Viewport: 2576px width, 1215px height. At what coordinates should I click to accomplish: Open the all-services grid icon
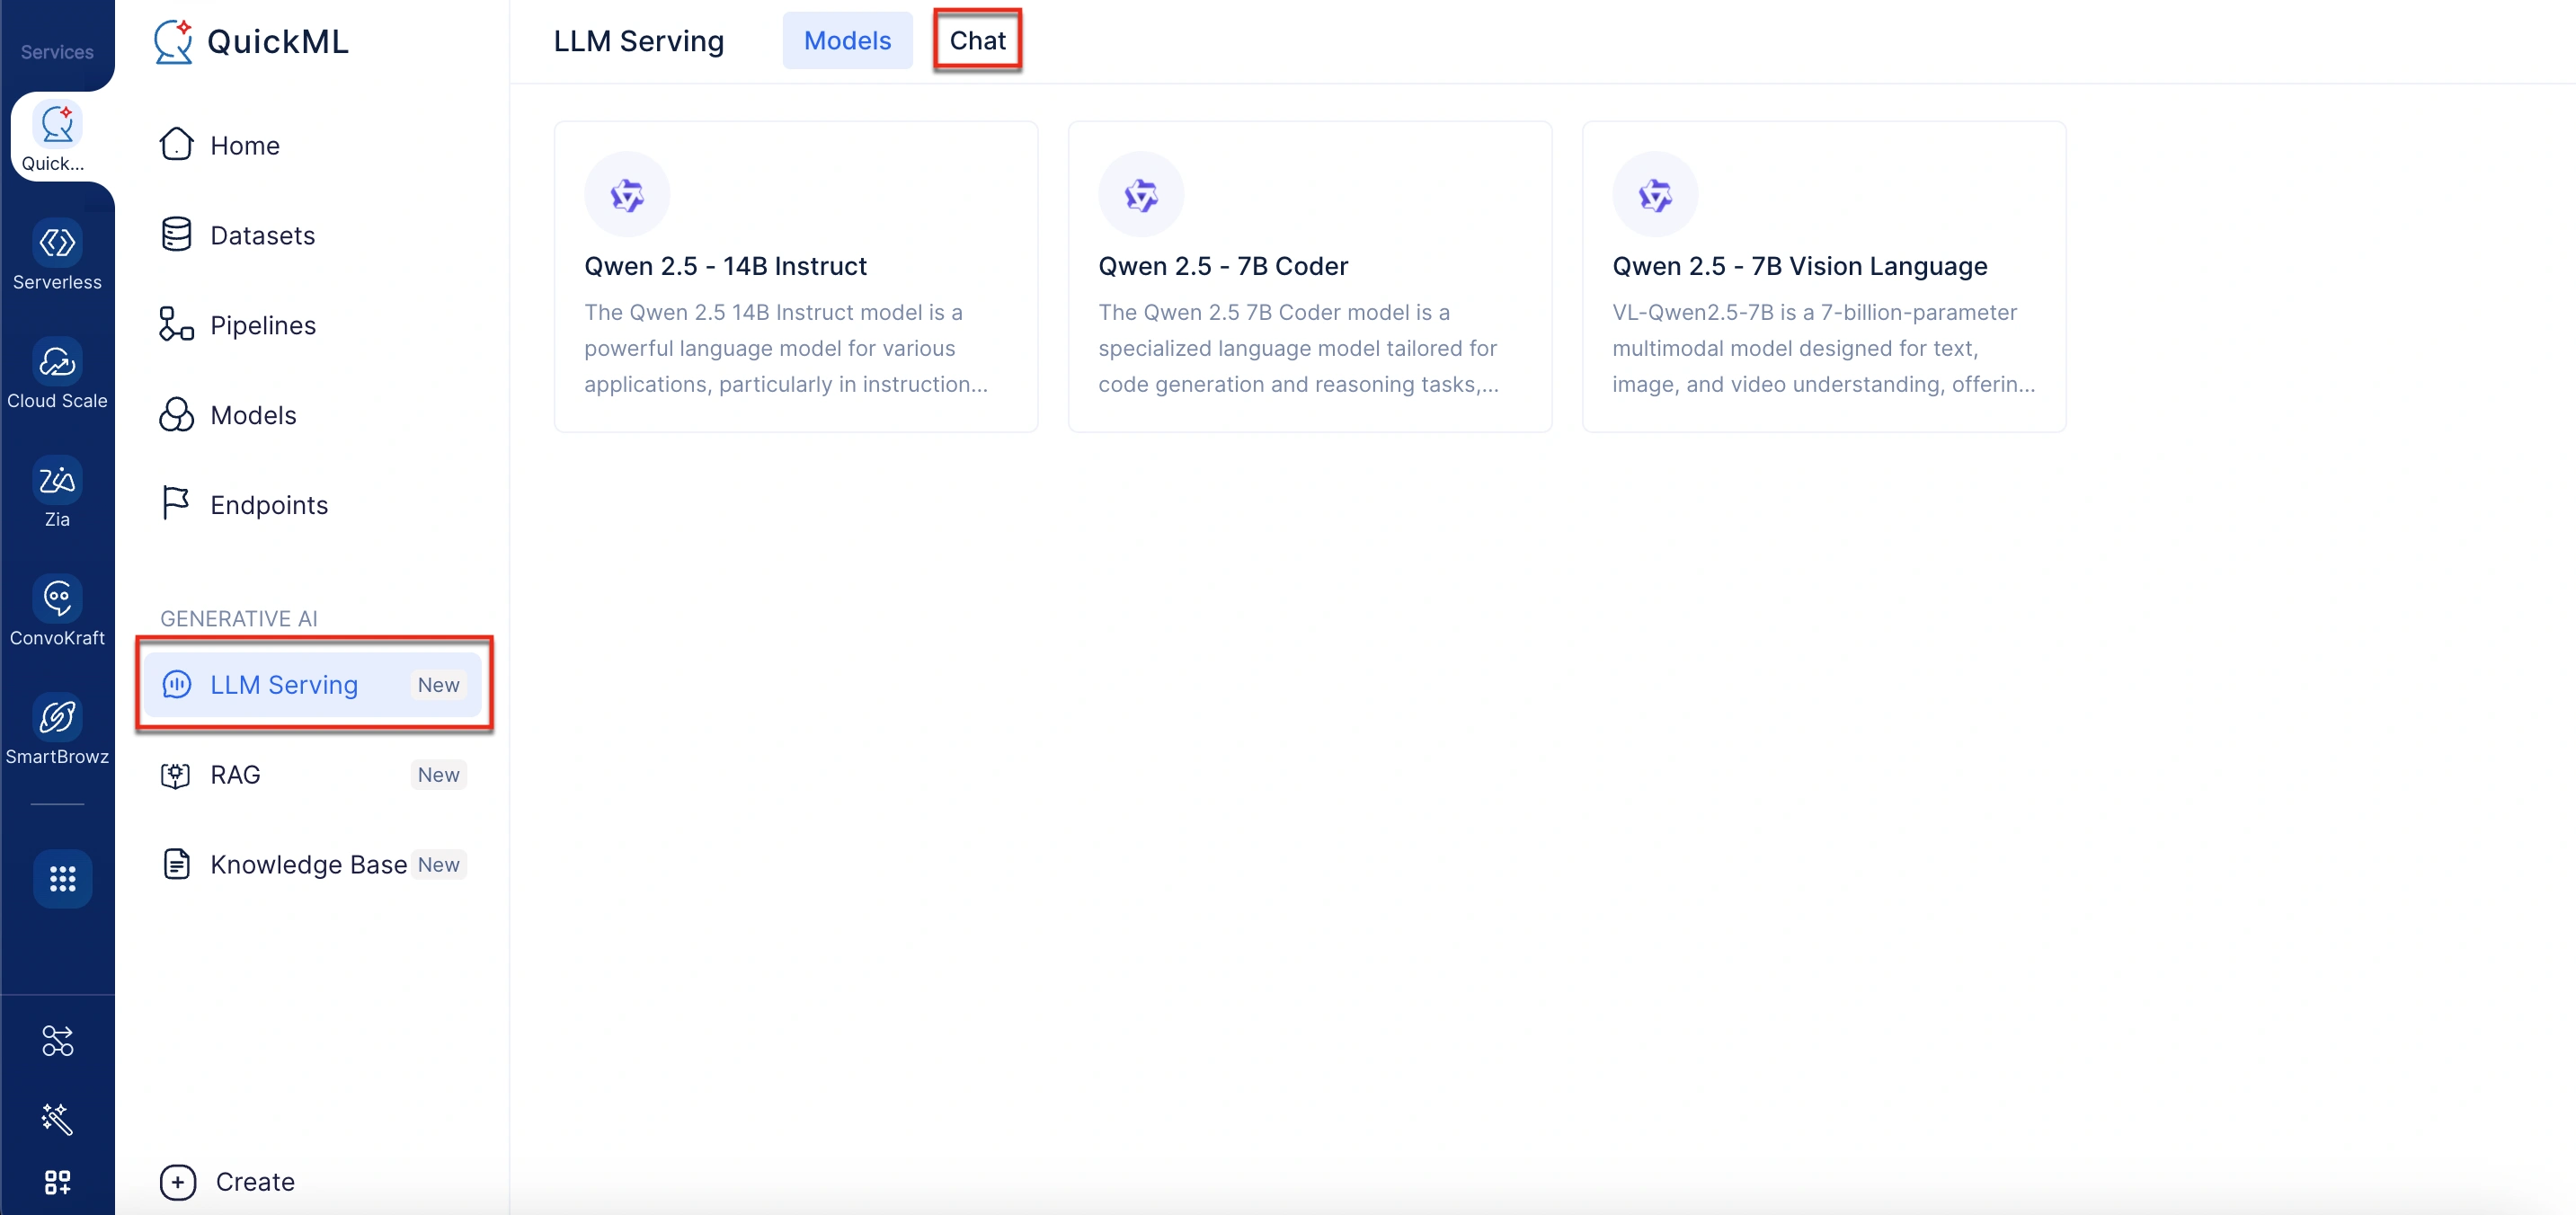point(62,879)
